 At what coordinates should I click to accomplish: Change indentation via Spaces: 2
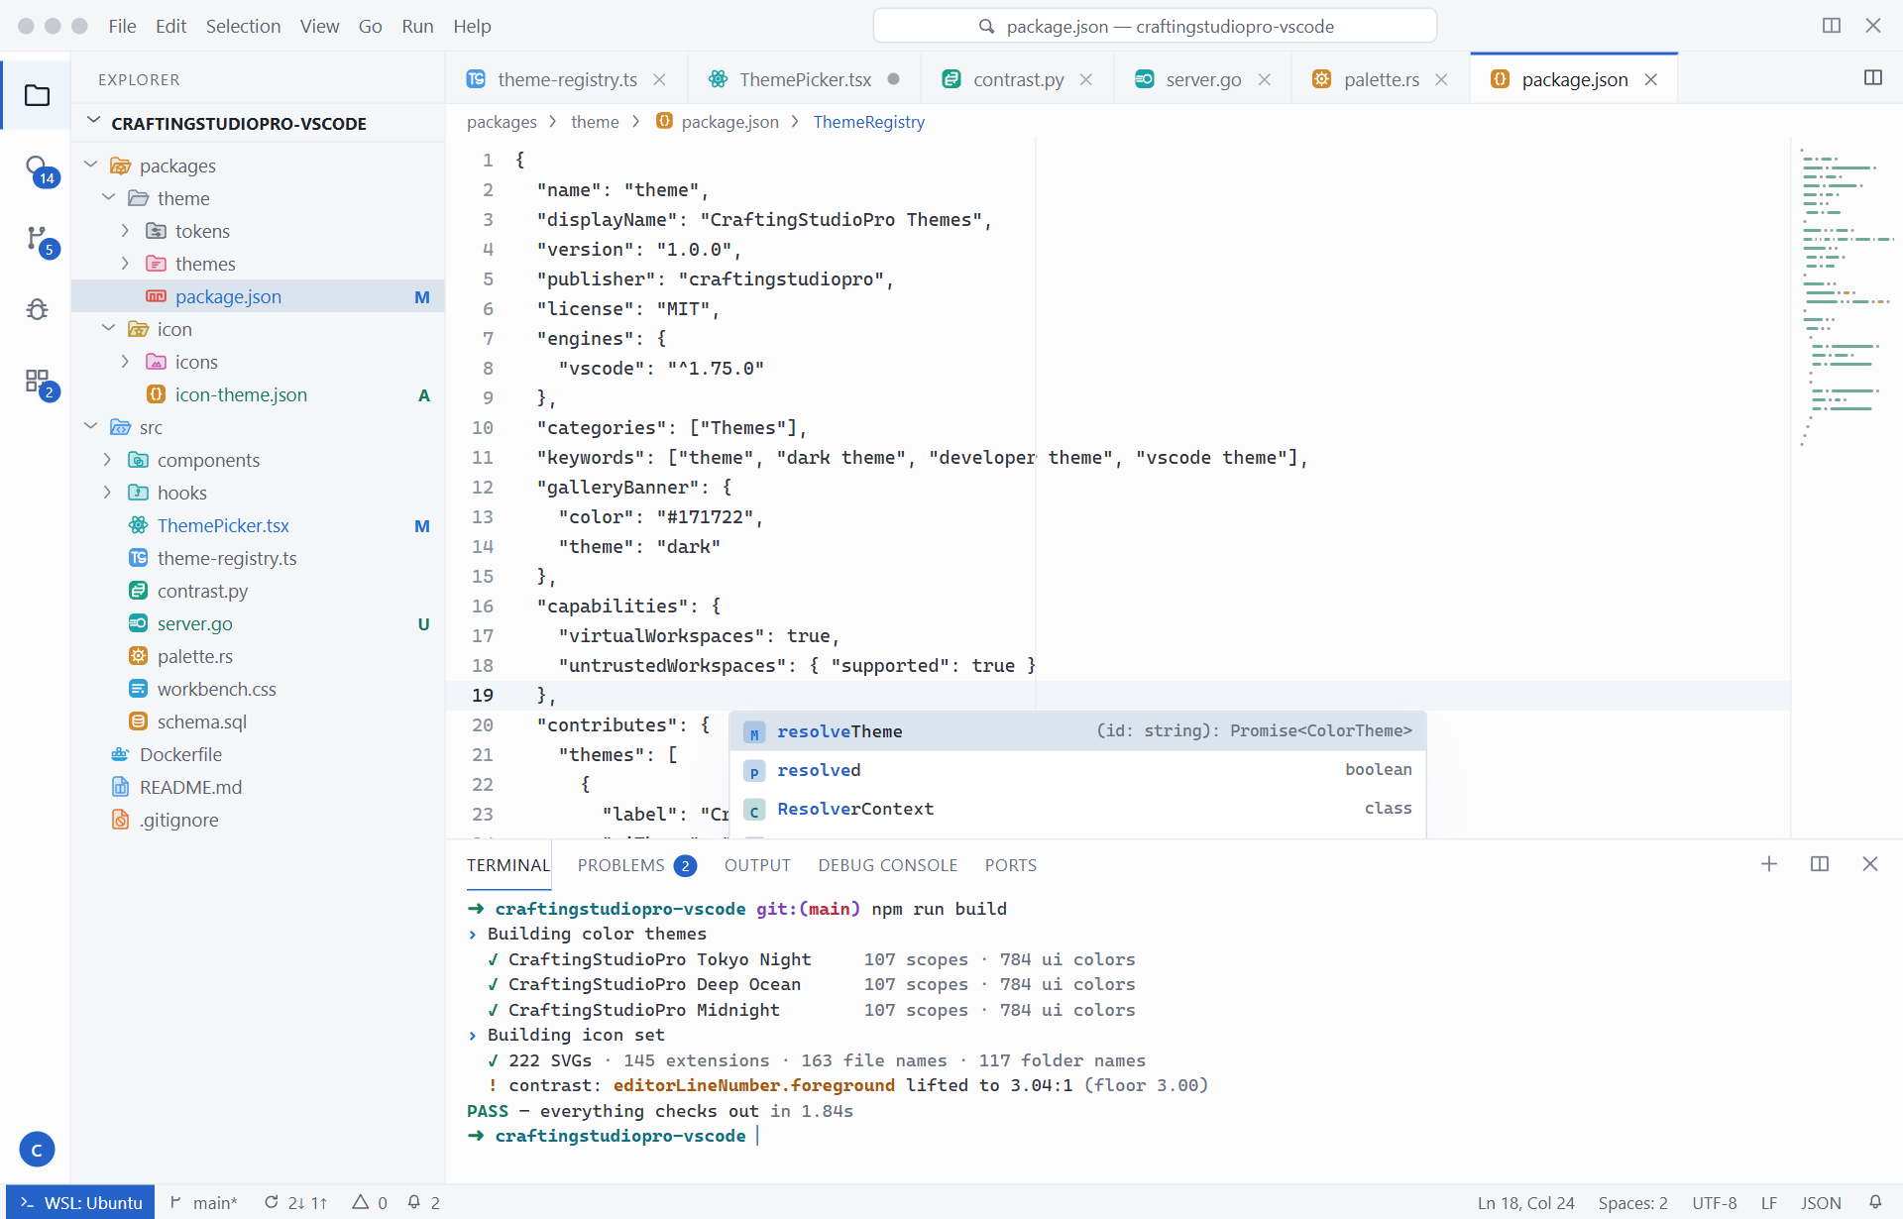1632,1202
